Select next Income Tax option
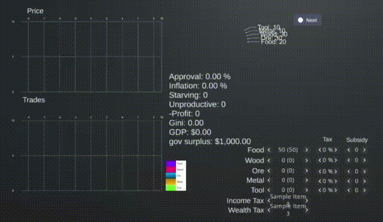 306,201
